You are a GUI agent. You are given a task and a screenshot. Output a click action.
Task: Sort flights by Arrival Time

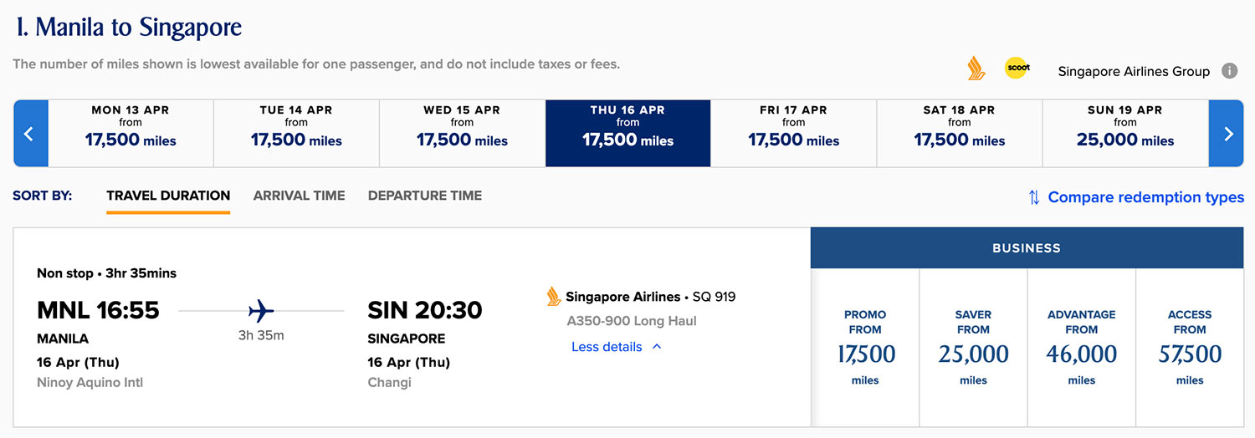click(299, 196)
